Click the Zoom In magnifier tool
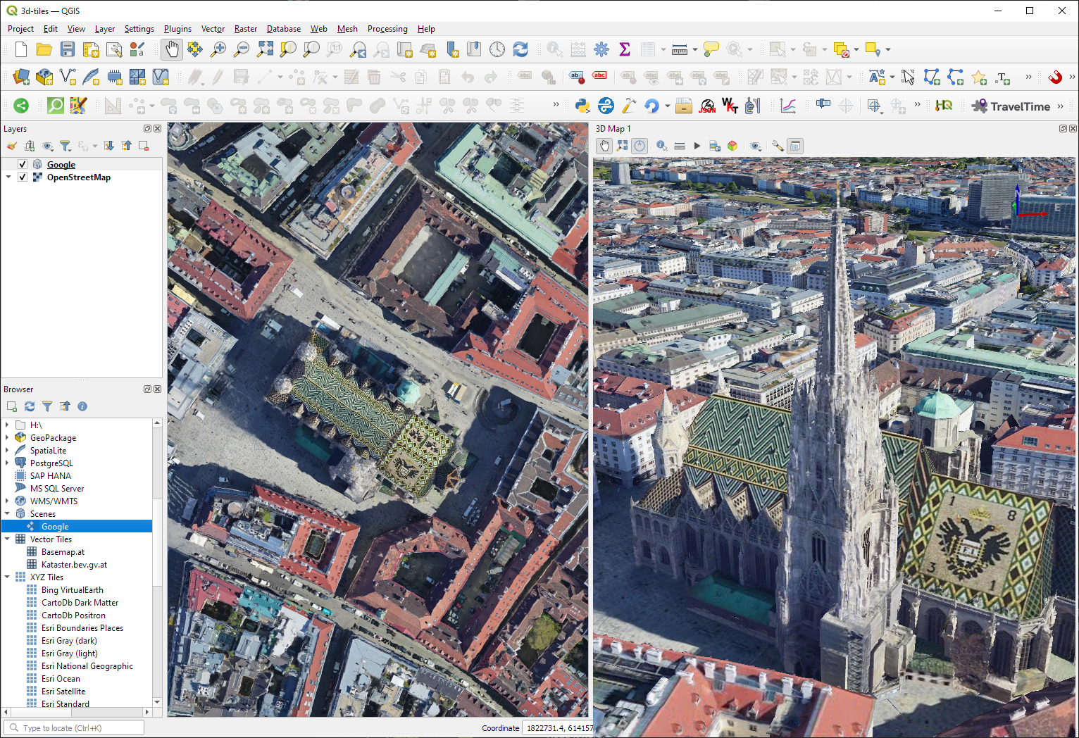This screenshot has height=738, width=1079. coord(218,49)
